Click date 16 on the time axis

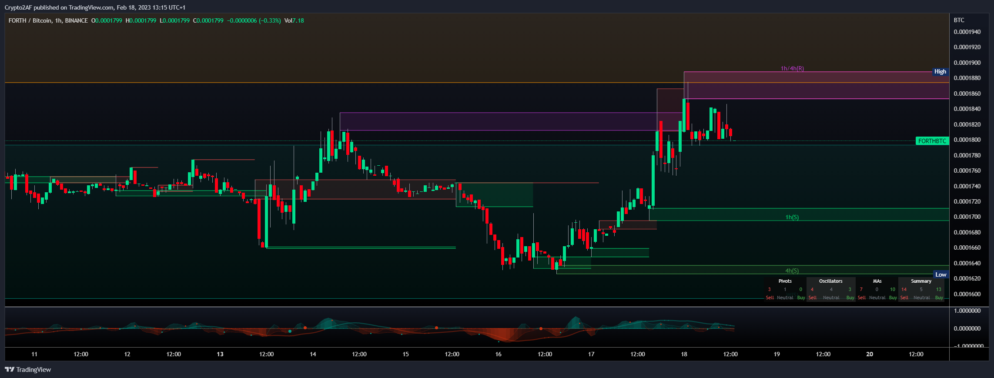[499, 354]
